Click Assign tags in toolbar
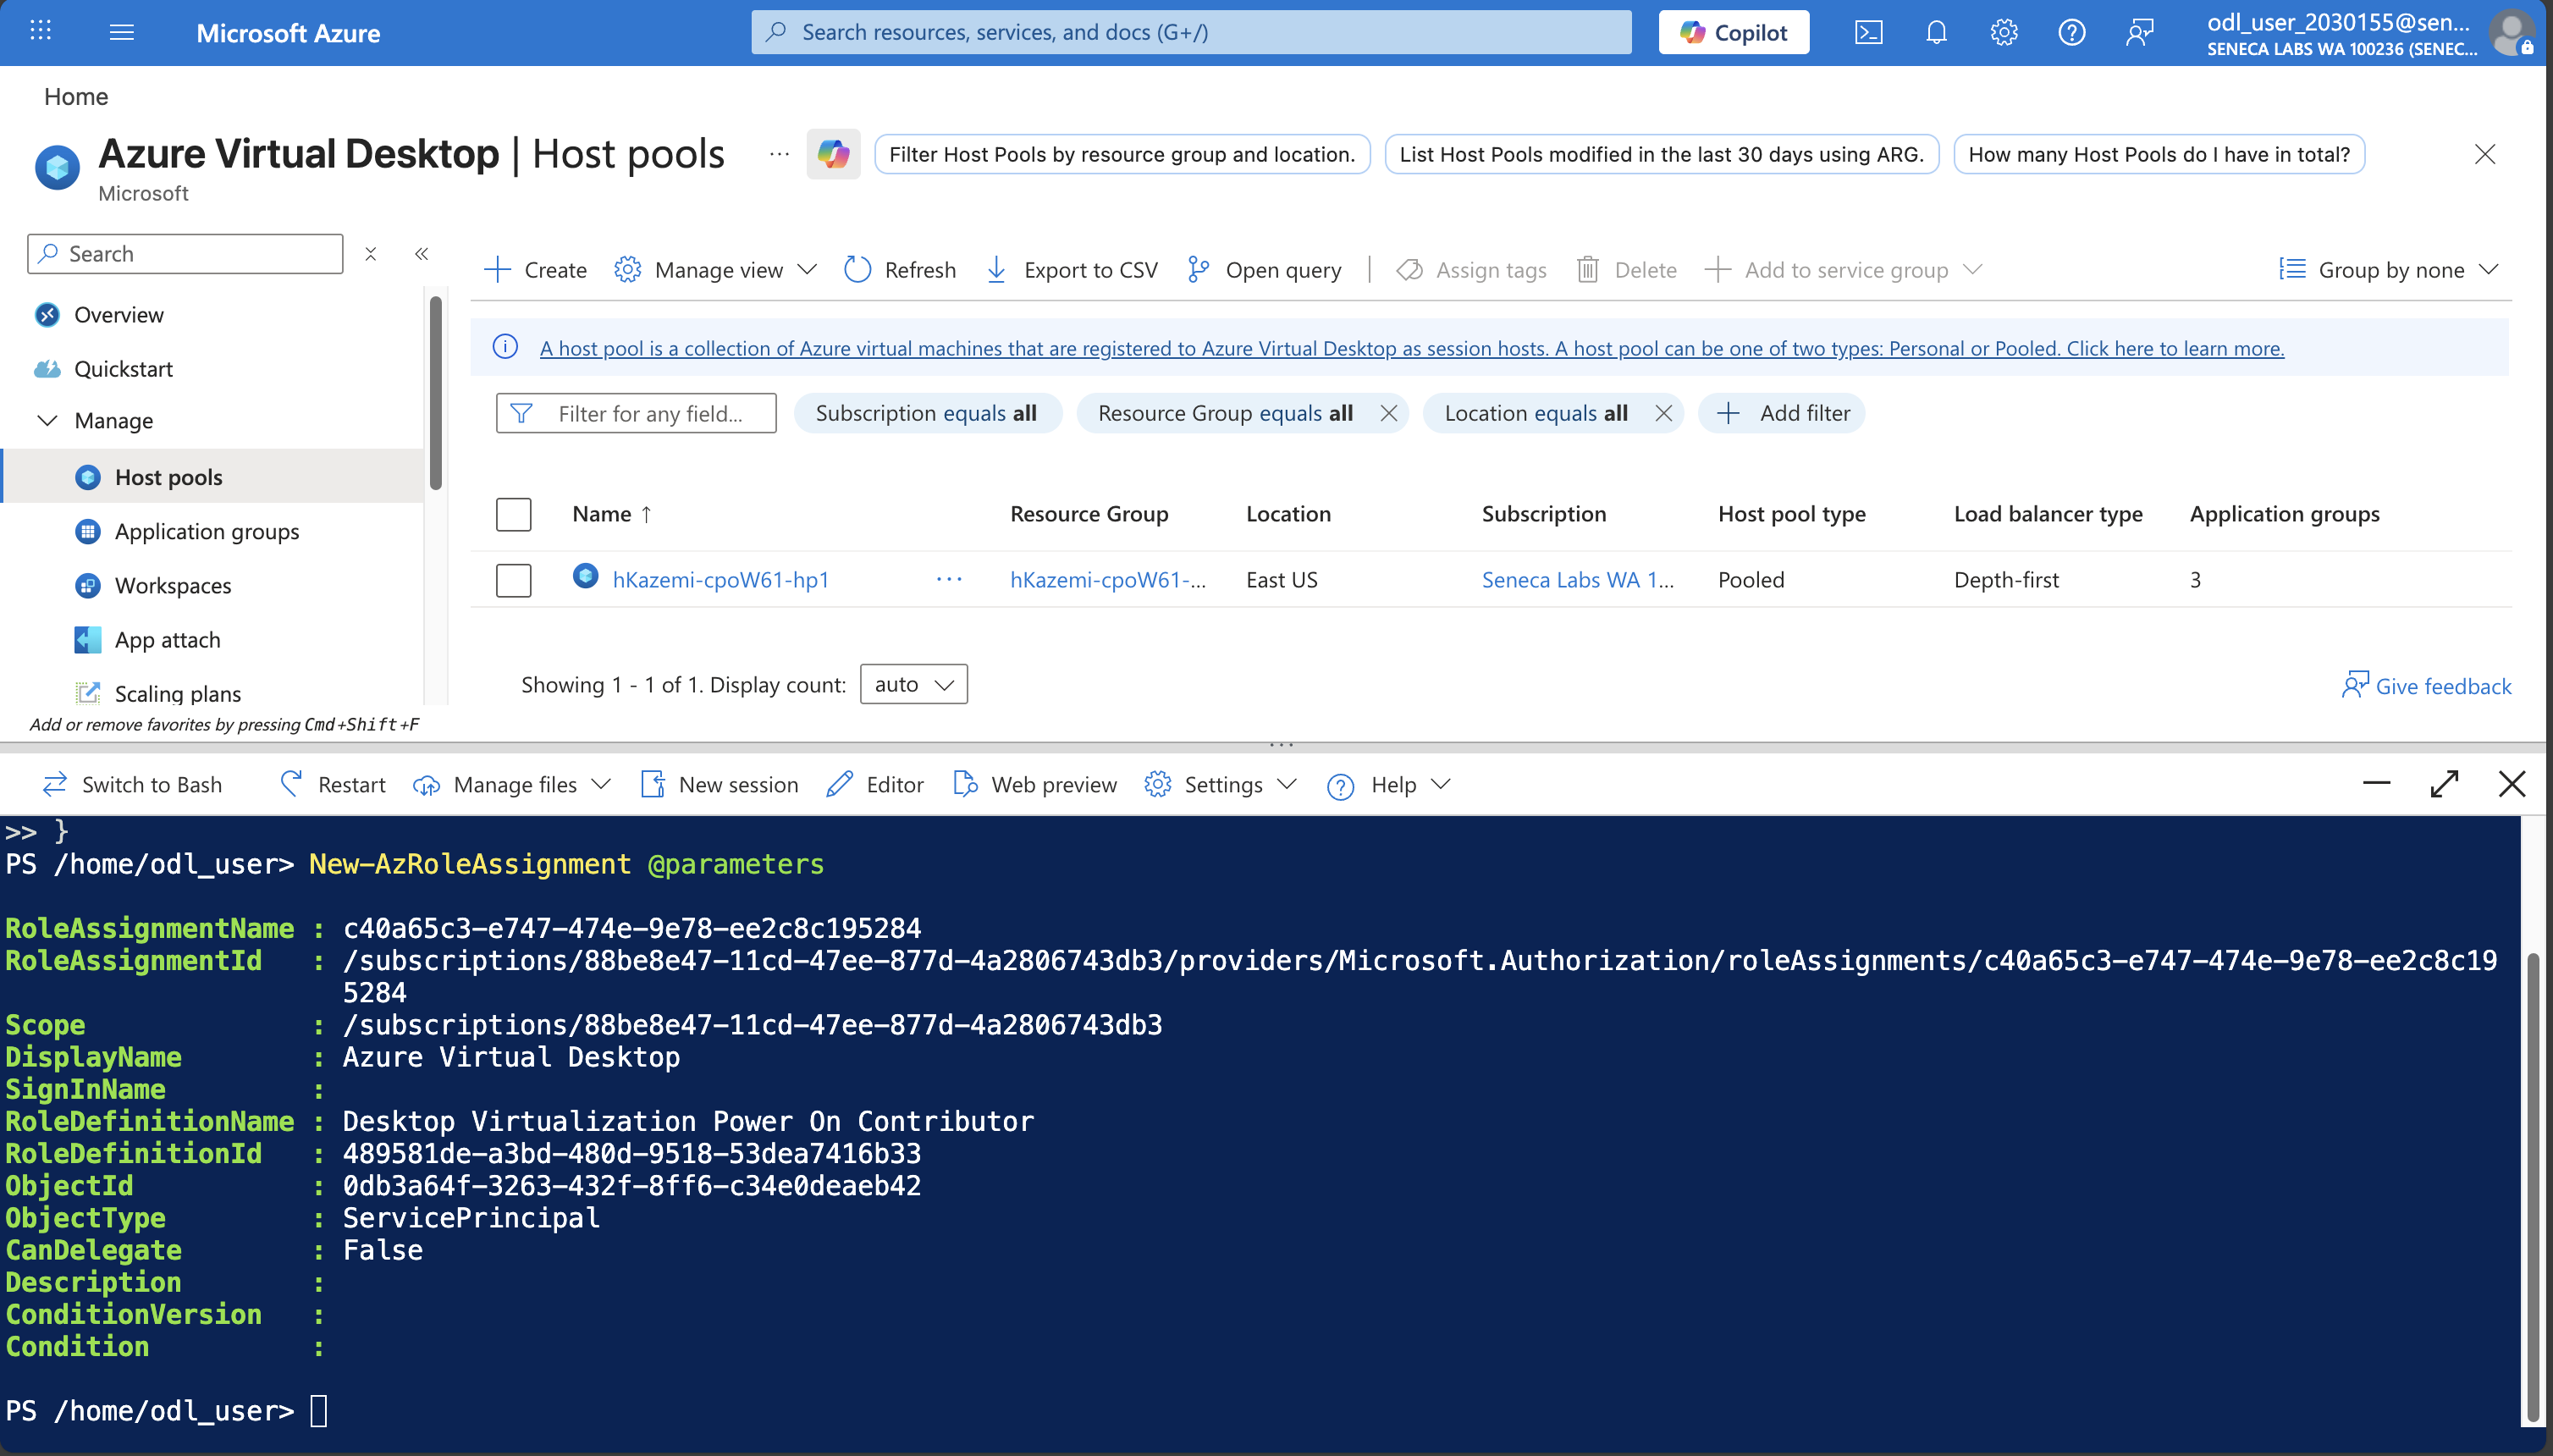2553x1456 pixels. [1471, 270]
